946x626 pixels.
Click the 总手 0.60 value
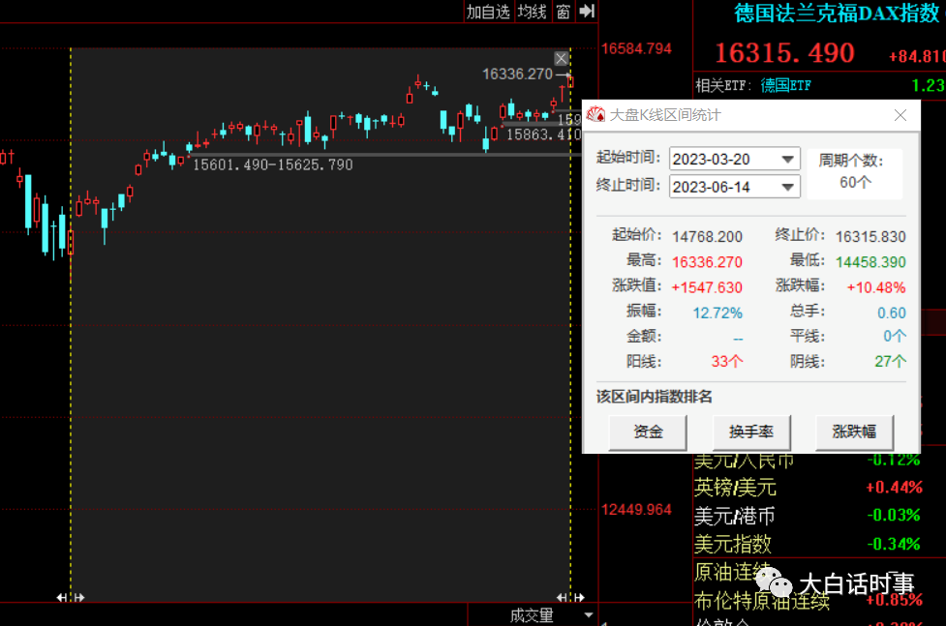click(892, 313)
